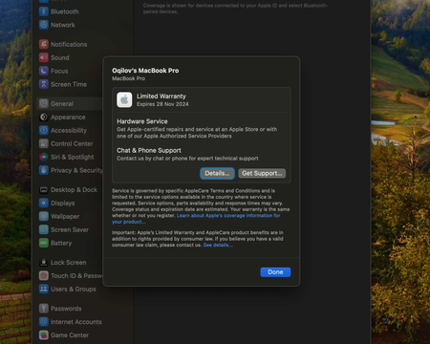Open Learn about Apple's coverage information link

[228, 216]
